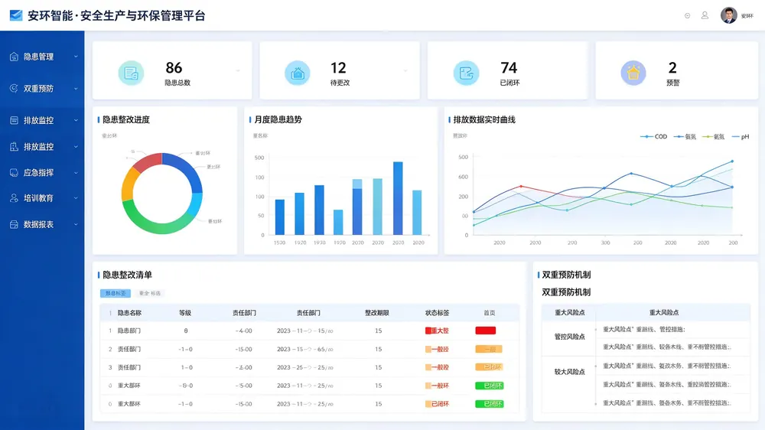Click the orange 一般 button in row 2
This screenshot has width=765, height=430.
tap(489, 349)
